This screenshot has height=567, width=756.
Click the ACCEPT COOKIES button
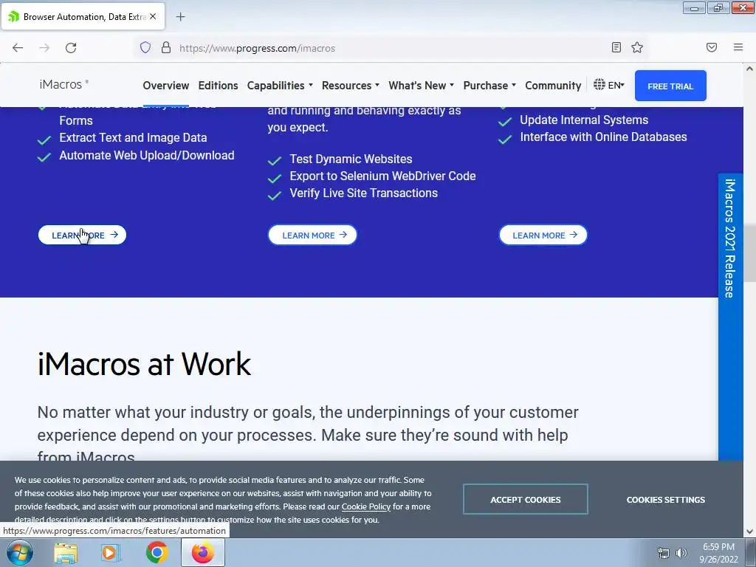pos(526,500)
